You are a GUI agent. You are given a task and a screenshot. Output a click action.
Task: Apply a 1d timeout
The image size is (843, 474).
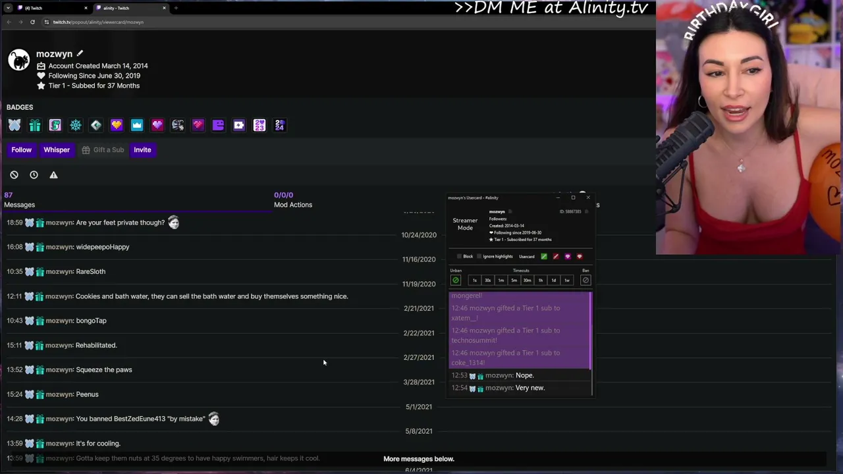click(x=553, y=280)
